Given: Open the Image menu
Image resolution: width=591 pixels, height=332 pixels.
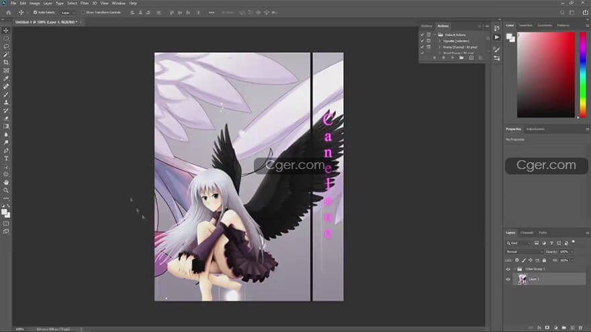Looking at the screenshot, I should tap(35, 3).
